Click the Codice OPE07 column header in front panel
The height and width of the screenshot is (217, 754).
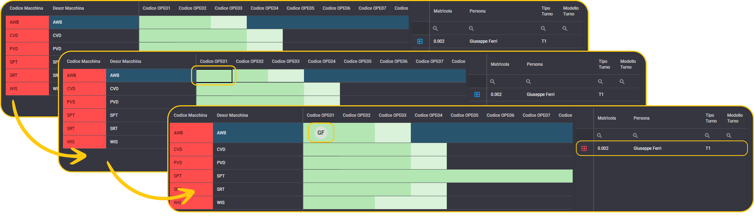click(536, 115)
